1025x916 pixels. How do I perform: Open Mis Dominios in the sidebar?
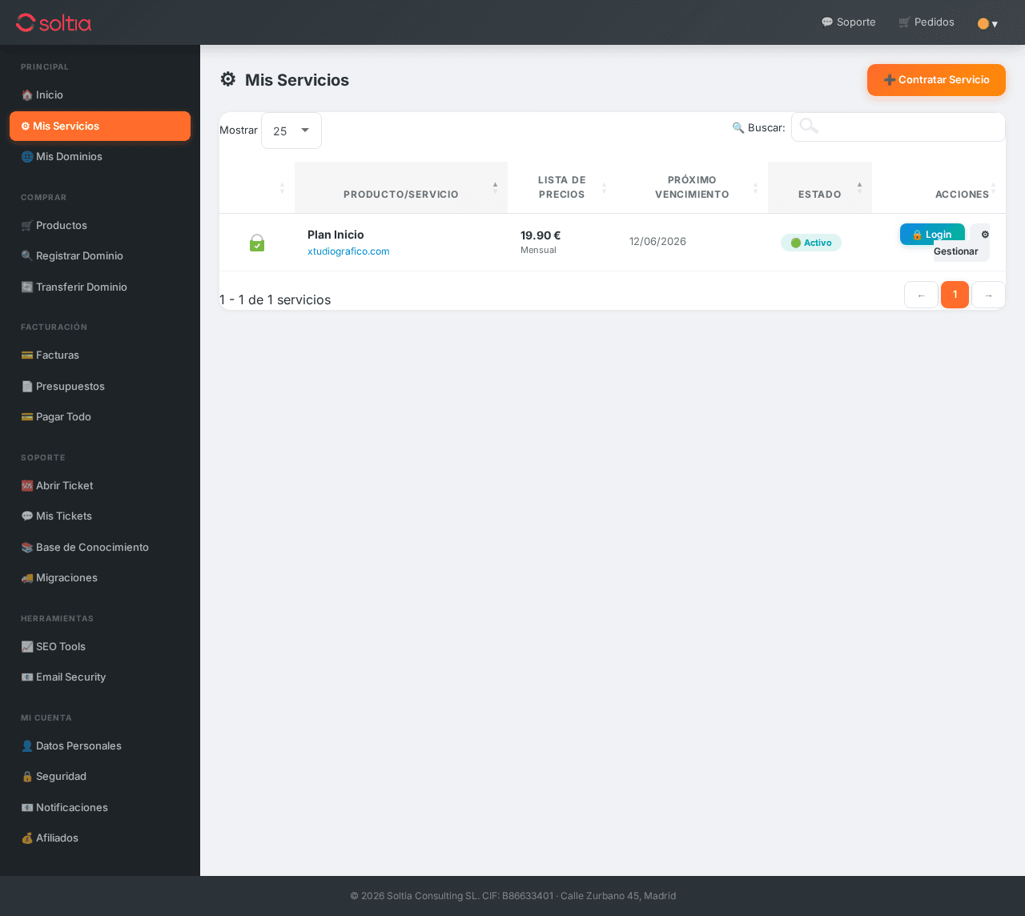(69, 156)
